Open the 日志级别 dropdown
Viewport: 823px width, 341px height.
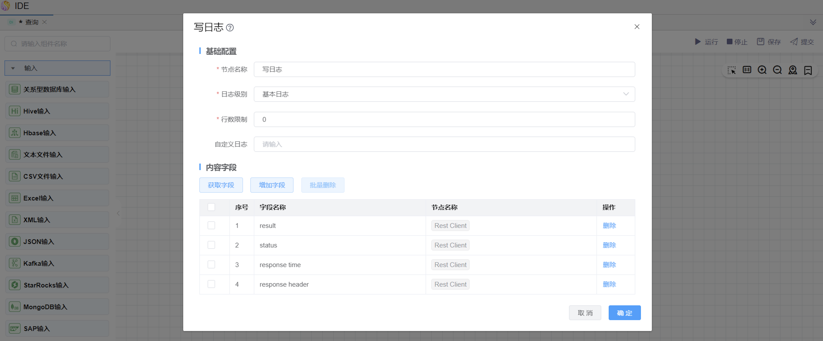(444, 94)
